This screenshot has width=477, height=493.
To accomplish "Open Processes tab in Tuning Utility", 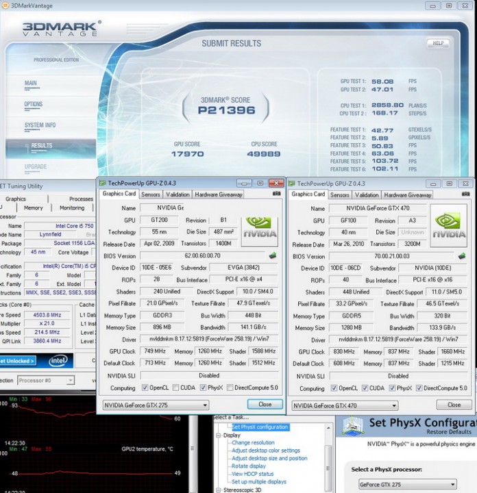I will 81,199.
